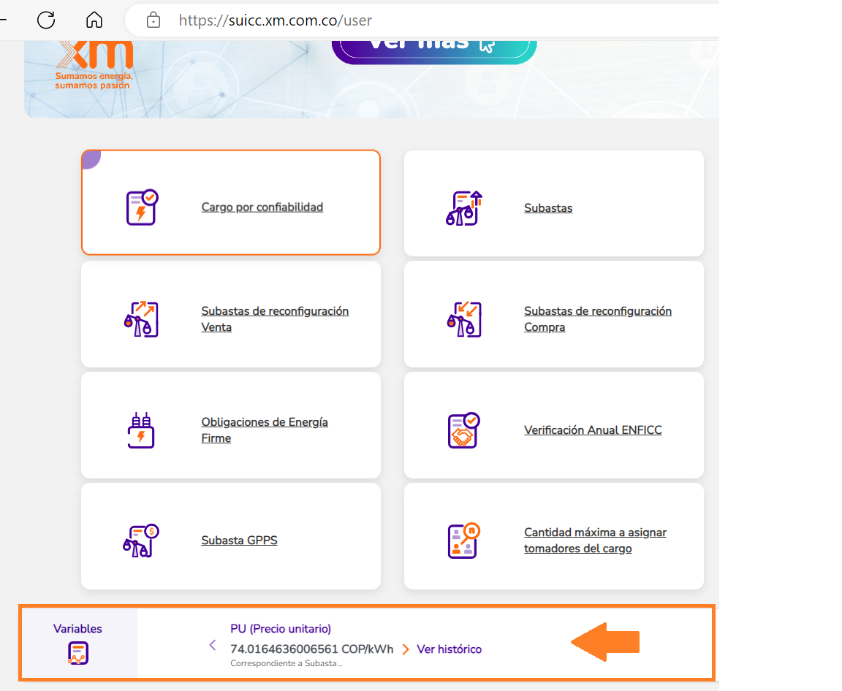Reload the page with browser refresh button

pos(46,20)
